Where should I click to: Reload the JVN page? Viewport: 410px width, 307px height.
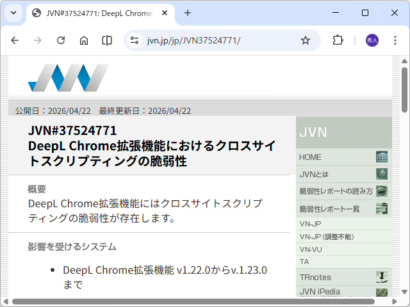(x=61, y=40)
